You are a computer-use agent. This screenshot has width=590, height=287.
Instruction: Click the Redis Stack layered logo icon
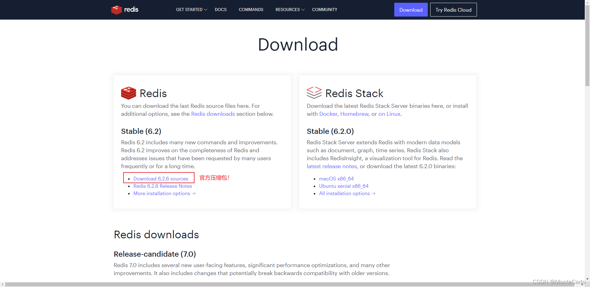point(314,93)
